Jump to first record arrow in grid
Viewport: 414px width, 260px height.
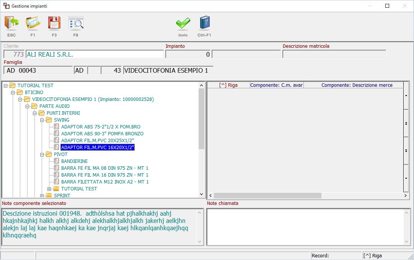coord(406,96)
